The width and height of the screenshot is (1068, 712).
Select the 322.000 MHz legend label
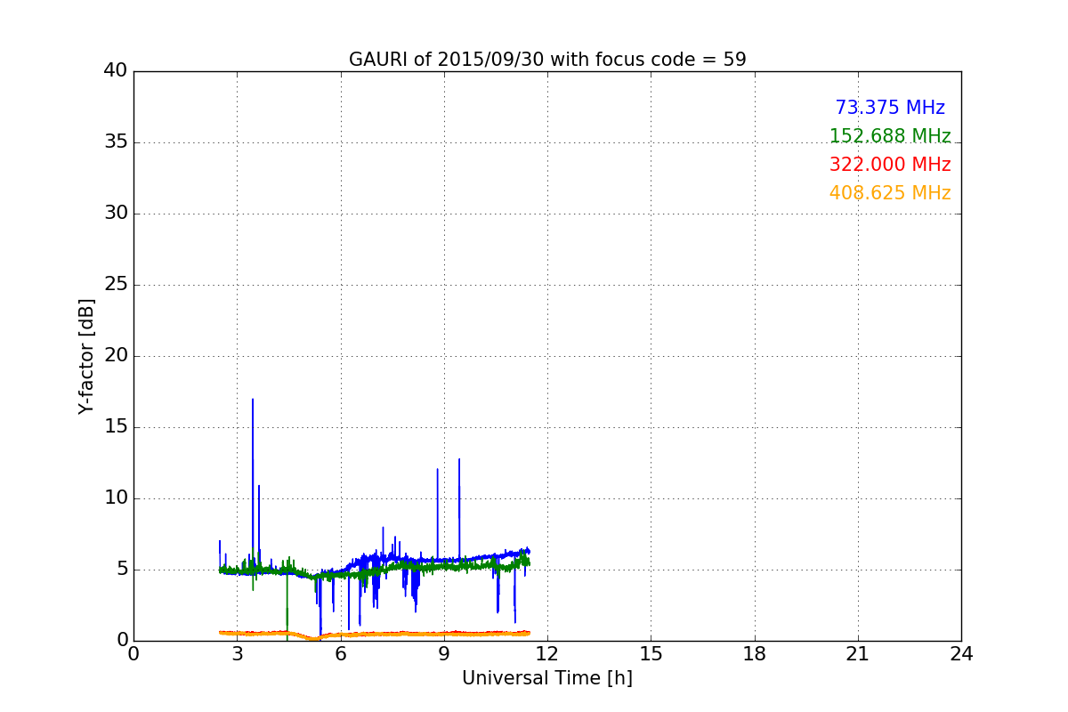[x=890, y=165]
